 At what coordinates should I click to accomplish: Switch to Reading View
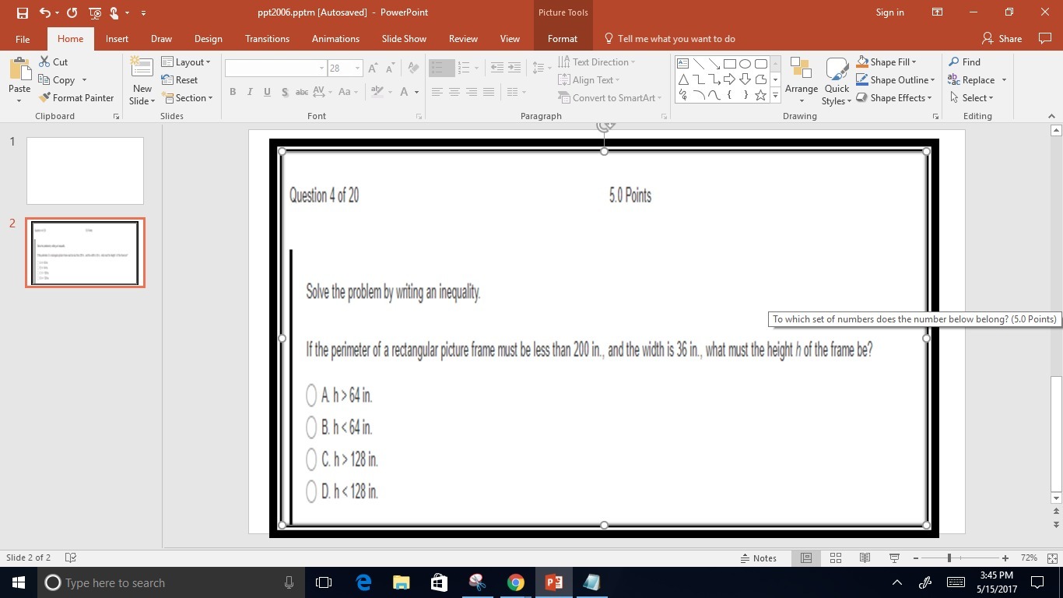(865, 558)
